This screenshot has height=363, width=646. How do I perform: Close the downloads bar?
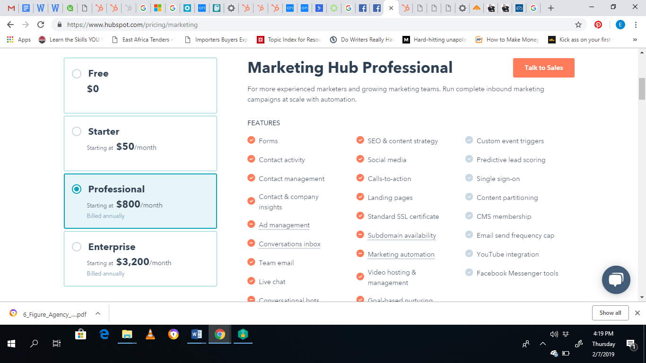pyautogui.click(x=637, y=313)
